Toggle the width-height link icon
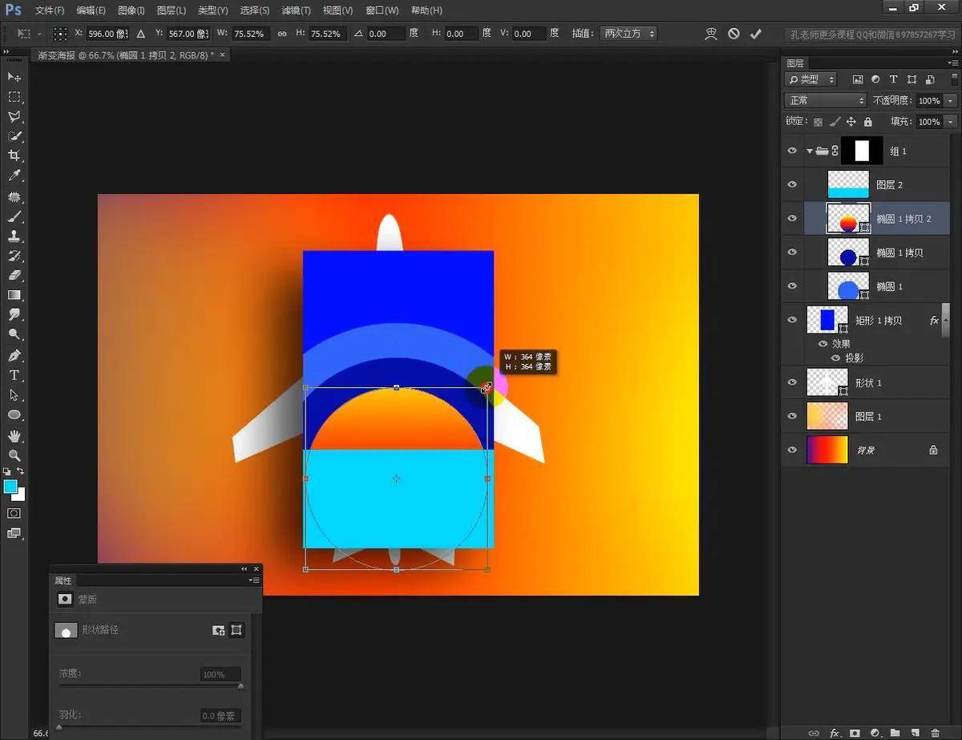Viewport: 962px width, 740px height. click(281, 34)
